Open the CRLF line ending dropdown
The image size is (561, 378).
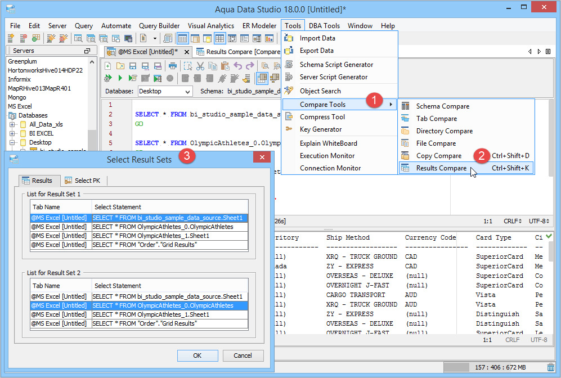click(512, 221)
